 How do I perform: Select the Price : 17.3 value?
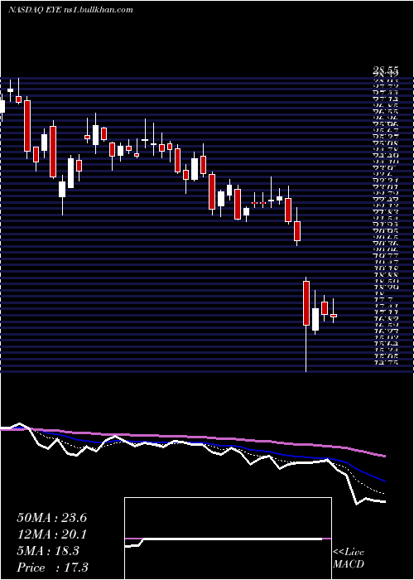tap(52, 568)
